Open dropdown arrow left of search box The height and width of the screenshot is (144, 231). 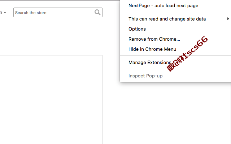(x=5, y=13)
